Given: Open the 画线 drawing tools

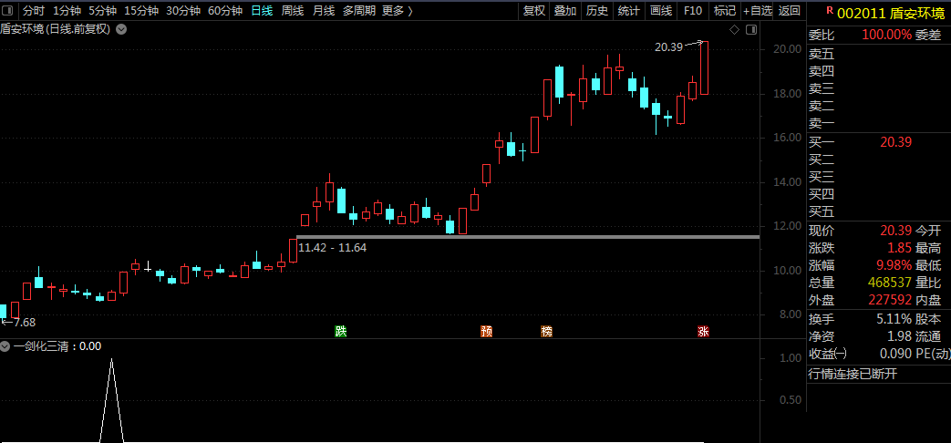Looking at the screenshot, I should point(660,10).
